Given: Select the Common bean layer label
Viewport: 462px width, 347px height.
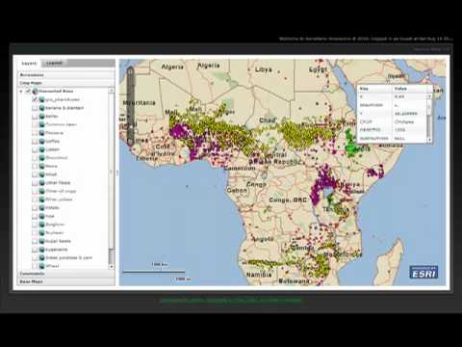Looking at the screenshot, I should pyautogui.click(x=61, y=124).
